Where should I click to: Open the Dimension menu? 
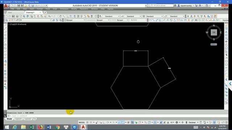pyautogui.click(x=64, y=9)
